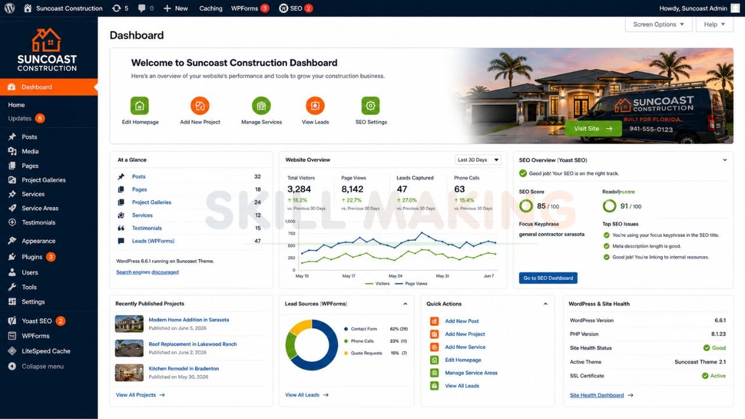Open the View All Projects link
The image size is (745, 419).
point(140,395)
